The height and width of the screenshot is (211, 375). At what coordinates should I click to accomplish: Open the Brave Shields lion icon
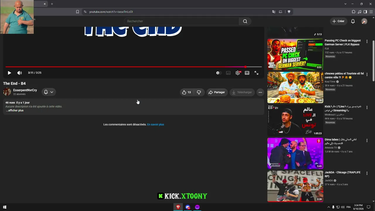289,12
